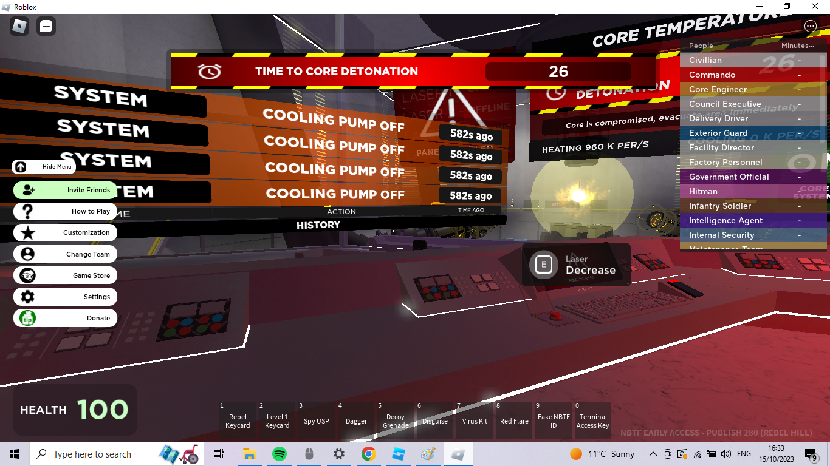Open Google Chrome from the taskbar
This screenshot has width=830, height=466.
coord(368,454)
